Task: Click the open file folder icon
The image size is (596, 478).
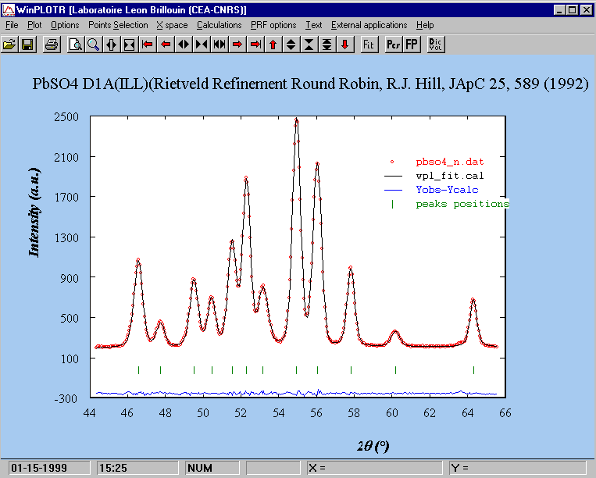Action: pos(9,44)
